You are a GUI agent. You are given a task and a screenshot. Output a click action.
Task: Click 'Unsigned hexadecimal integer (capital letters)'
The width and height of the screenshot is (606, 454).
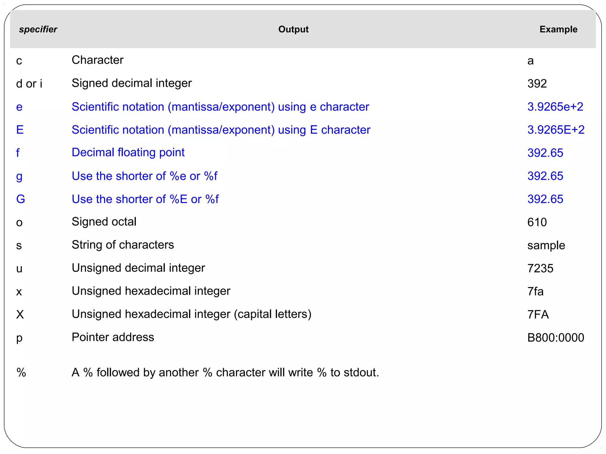click(192, 314)
